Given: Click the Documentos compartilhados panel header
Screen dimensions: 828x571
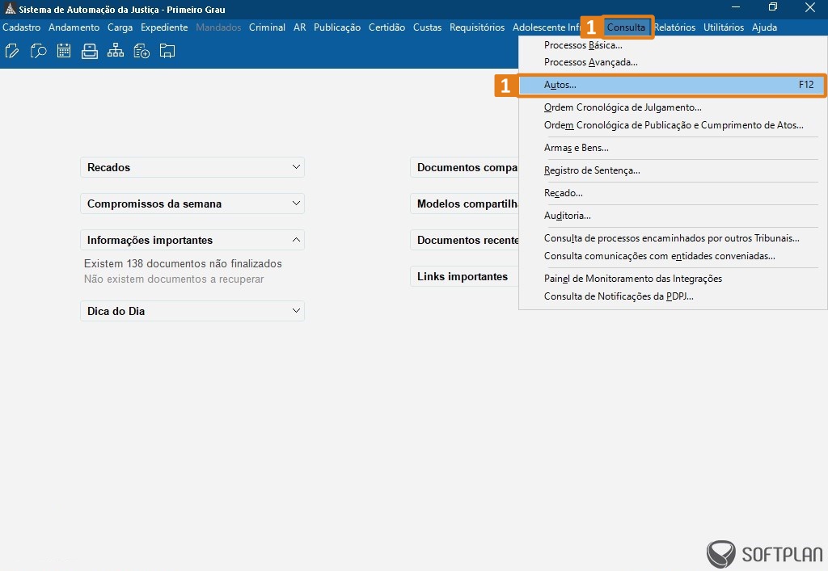Looking at the screenshot, I should (x=465, y=167).
